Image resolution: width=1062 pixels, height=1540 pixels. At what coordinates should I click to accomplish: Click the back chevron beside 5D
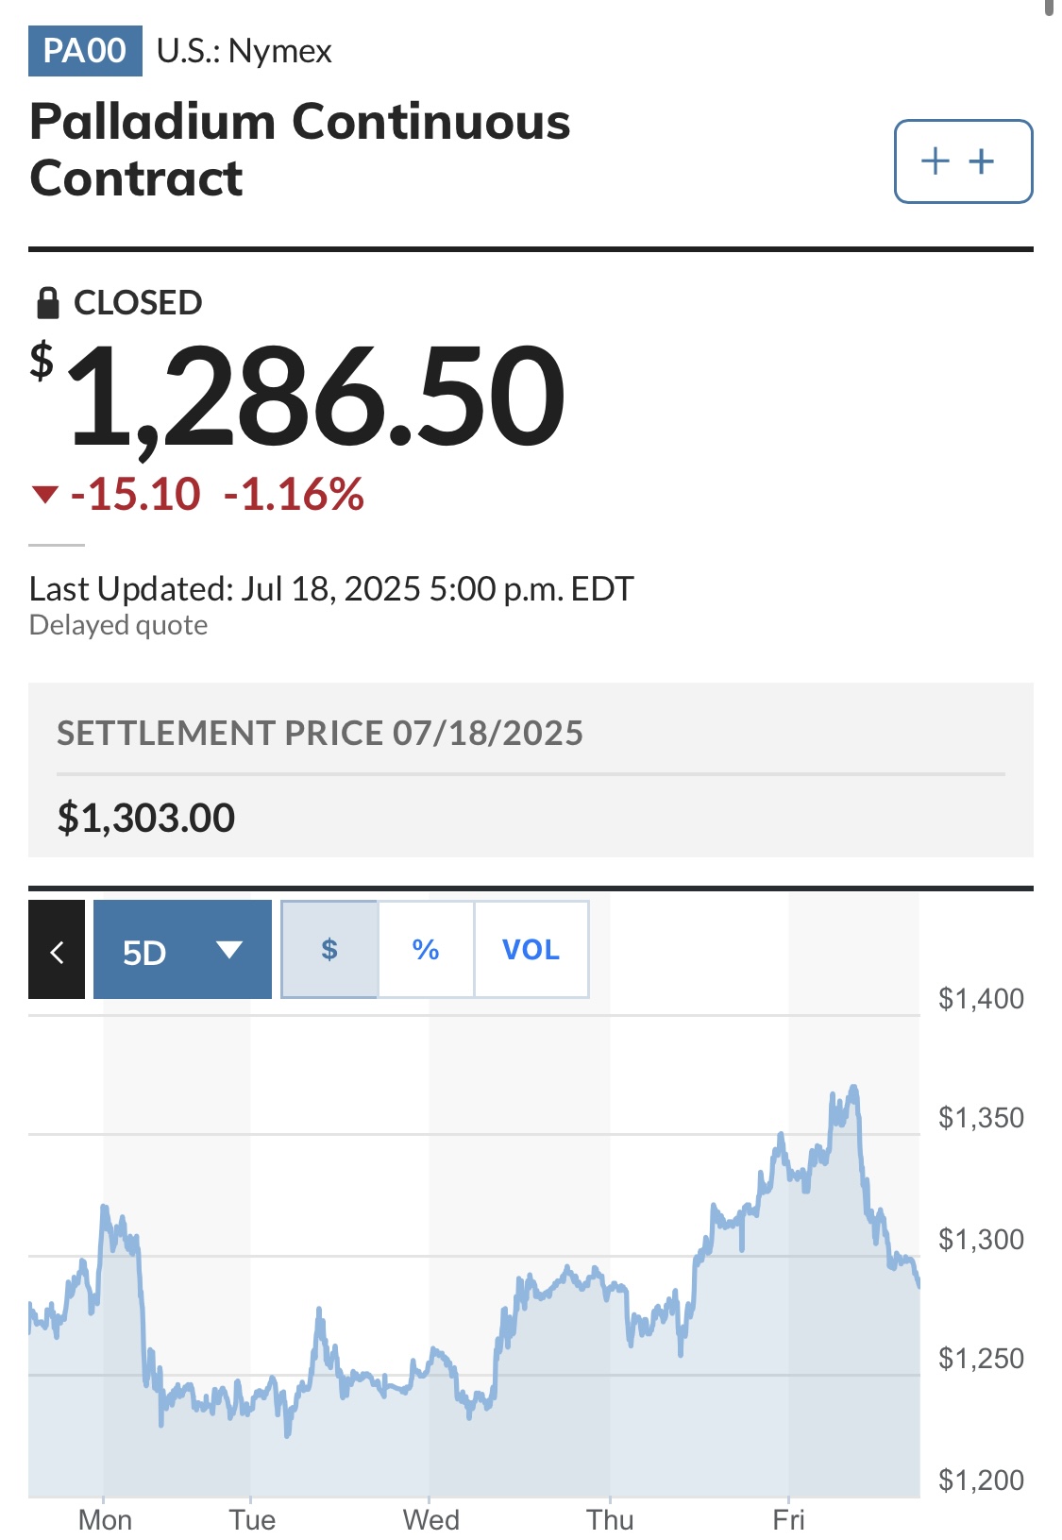tap(57, 950)
